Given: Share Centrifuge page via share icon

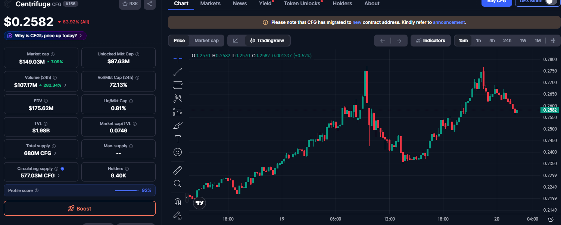Looking at the screenshot, I should click(149, 4).
